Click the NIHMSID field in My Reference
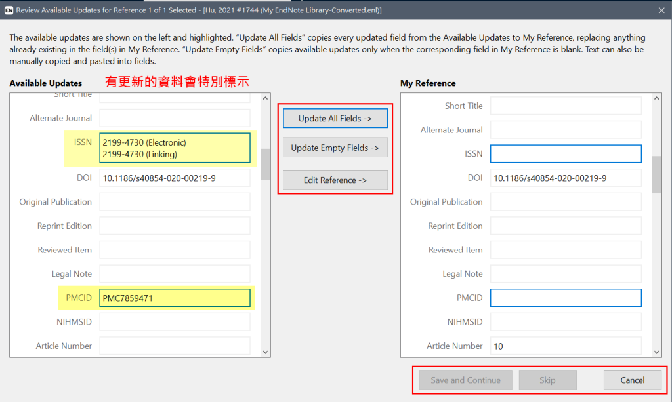This screenshot has width=672, height=402. tap(566, 322)
